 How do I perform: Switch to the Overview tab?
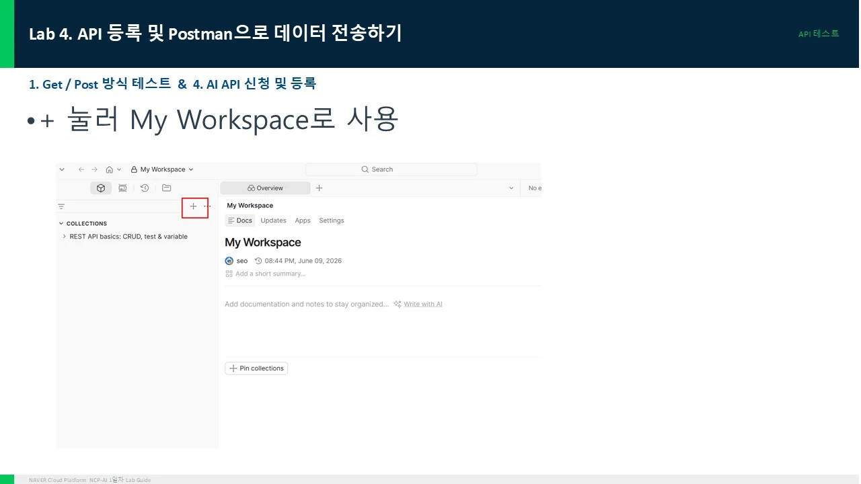[265, 188]
